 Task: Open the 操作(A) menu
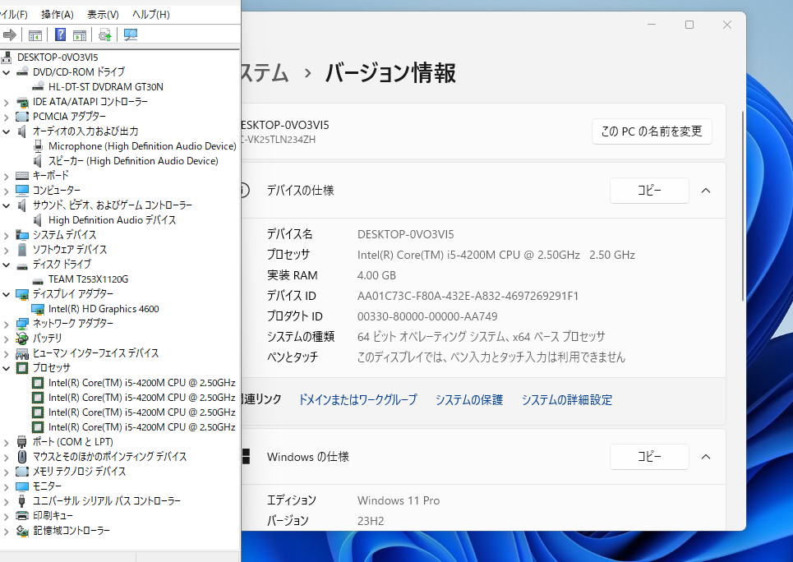tap(58, 14)
